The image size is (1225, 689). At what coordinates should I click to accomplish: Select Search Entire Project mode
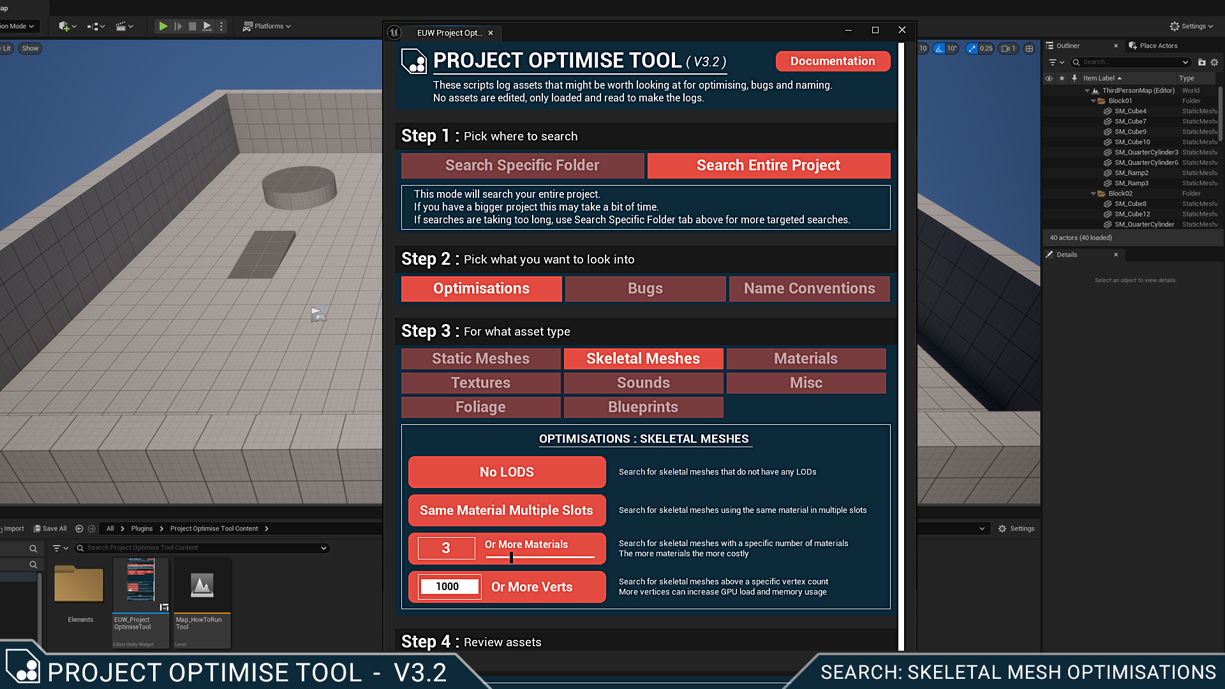[768, 165]
